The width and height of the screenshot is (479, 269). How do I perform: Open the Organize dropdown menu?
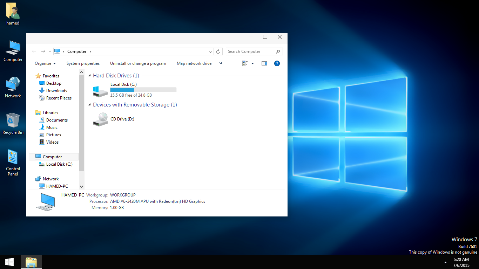(45, 63)
